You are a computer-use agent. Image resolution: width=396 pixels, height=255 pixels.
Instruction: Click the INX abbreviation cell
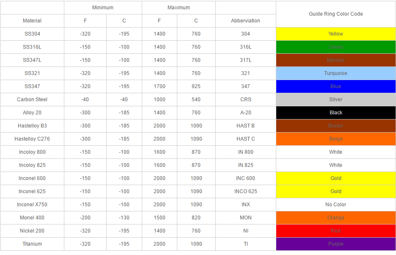tap(245, 205)
